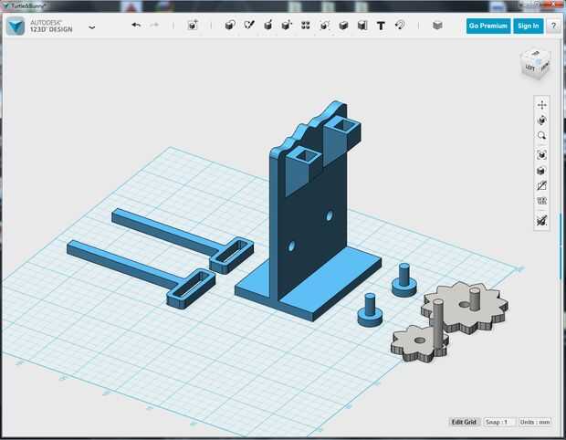566x440 pixels.
Task: Open the Primitives box tool
Action: 229,26
